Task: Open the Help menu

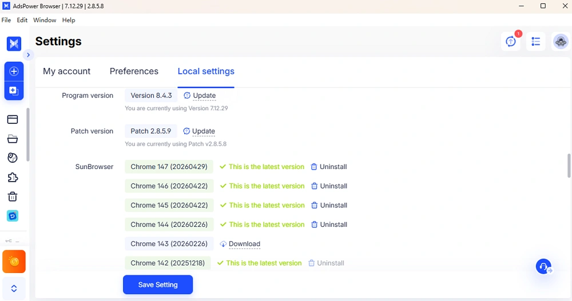Action: [69, 20]
